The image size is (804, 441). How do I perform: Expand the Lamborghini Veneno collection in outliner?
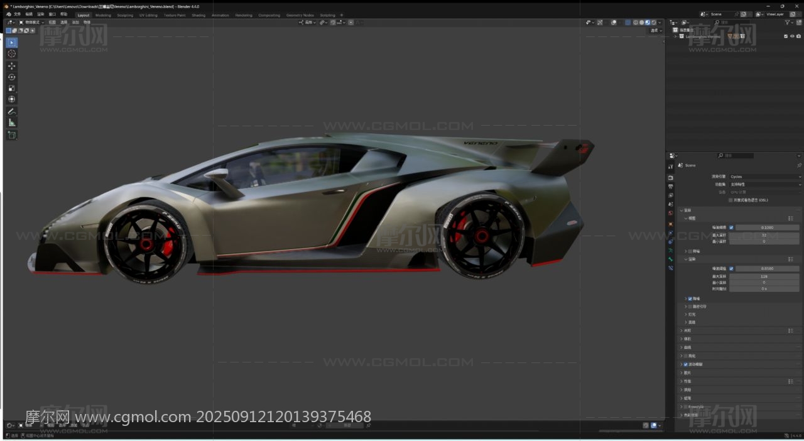(675, 36)
